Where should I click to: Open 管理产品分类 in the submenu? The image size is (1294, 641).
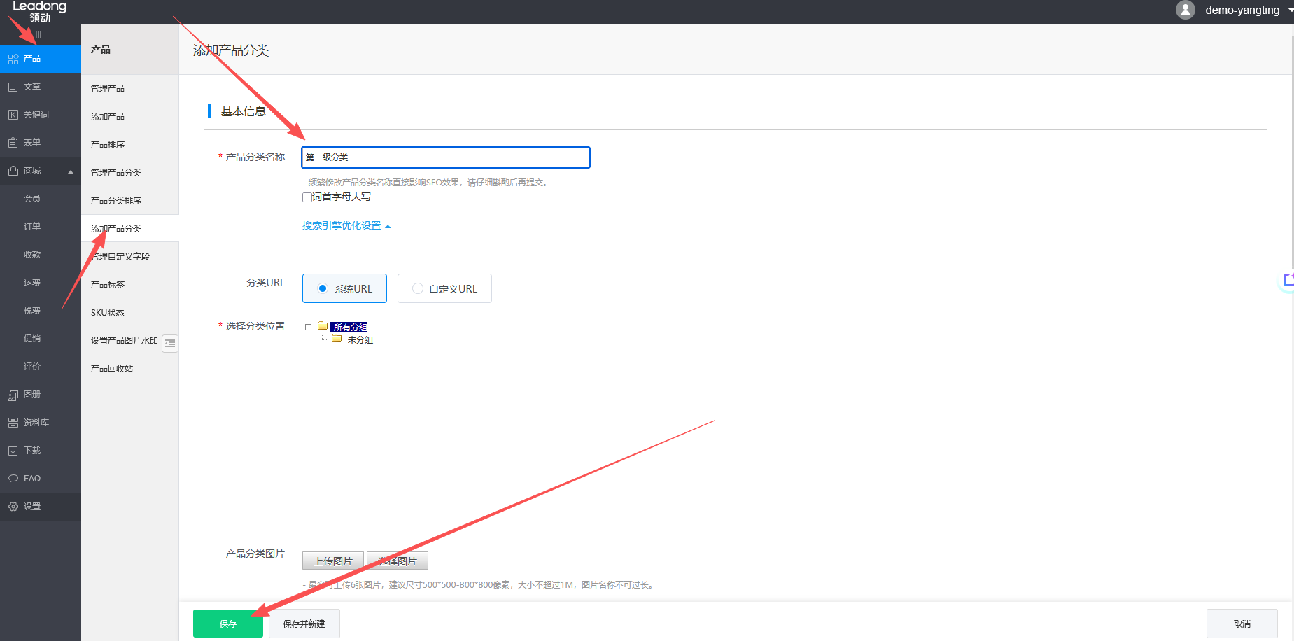(x=116, y=173)
